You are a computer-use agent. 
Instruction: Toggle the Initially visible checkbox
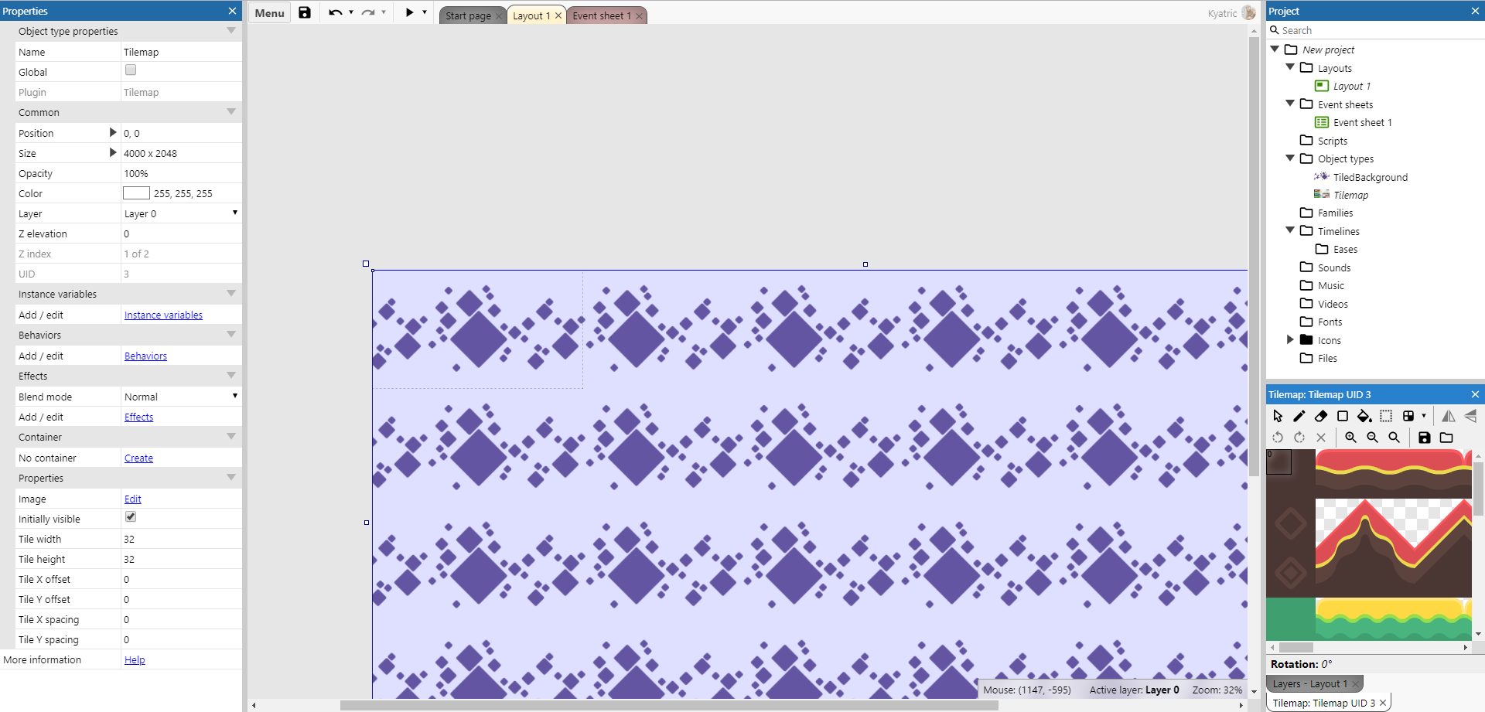131,517
